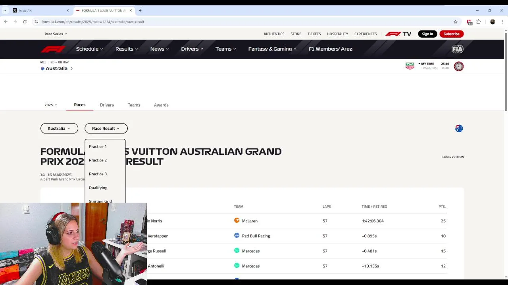508x285 pixels.
Task: Switch to the Awards tab
Action: (x=161, y=105)
